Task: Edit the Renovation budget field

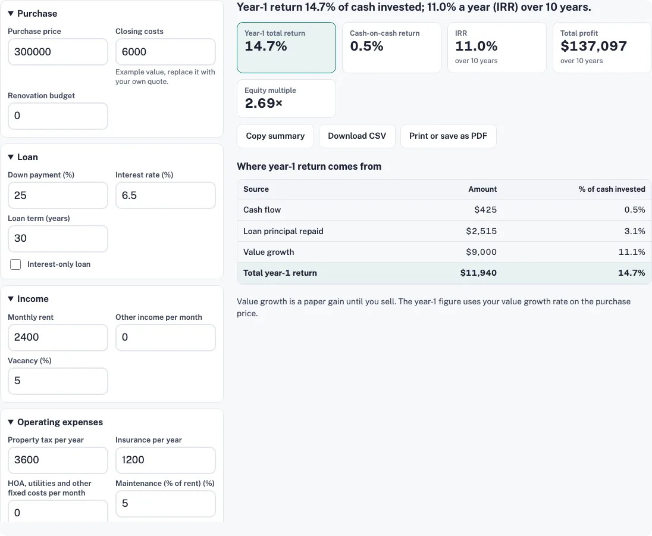Action: click(58, 116)
